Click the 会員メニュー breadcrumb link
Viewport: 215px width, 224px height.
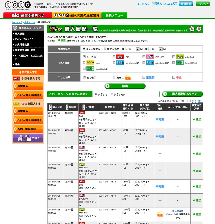coord(30,23)
